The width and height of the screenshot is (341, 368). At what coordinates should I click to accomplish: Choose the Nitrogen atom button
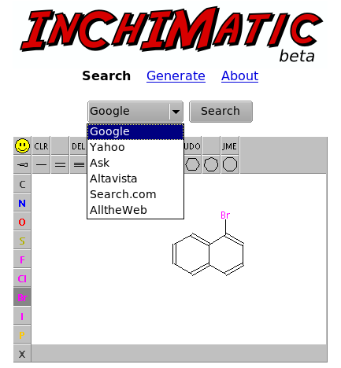(x=22, y=203)
